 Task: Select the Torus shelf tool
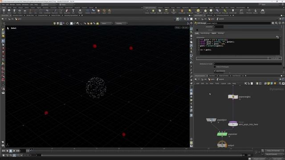(20, 11)
